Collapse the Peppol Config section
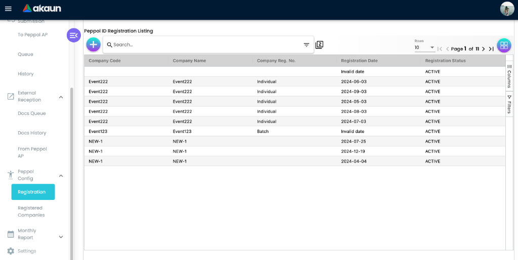The height and width of the screenshot is (260, 518). pos(61,176)
